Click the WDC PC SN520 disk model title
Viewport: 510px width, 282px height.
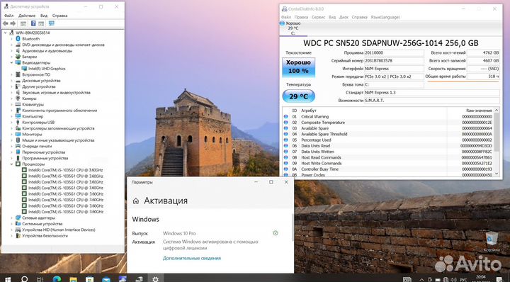click(x=390, y=43)
